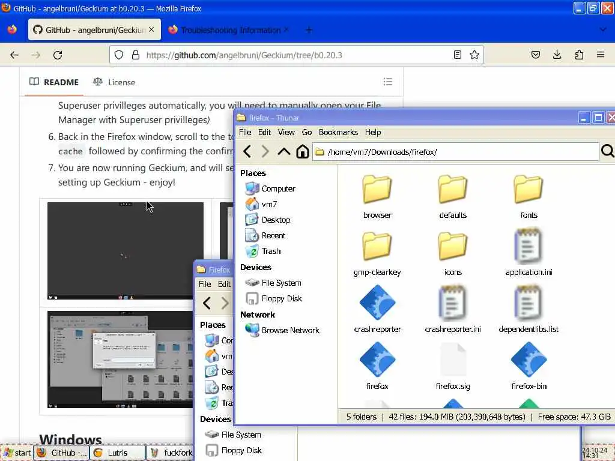Open the README outline list icon
Image resolution: width=615 pixels, height=461 pixels.
click(x=388, y=82)
